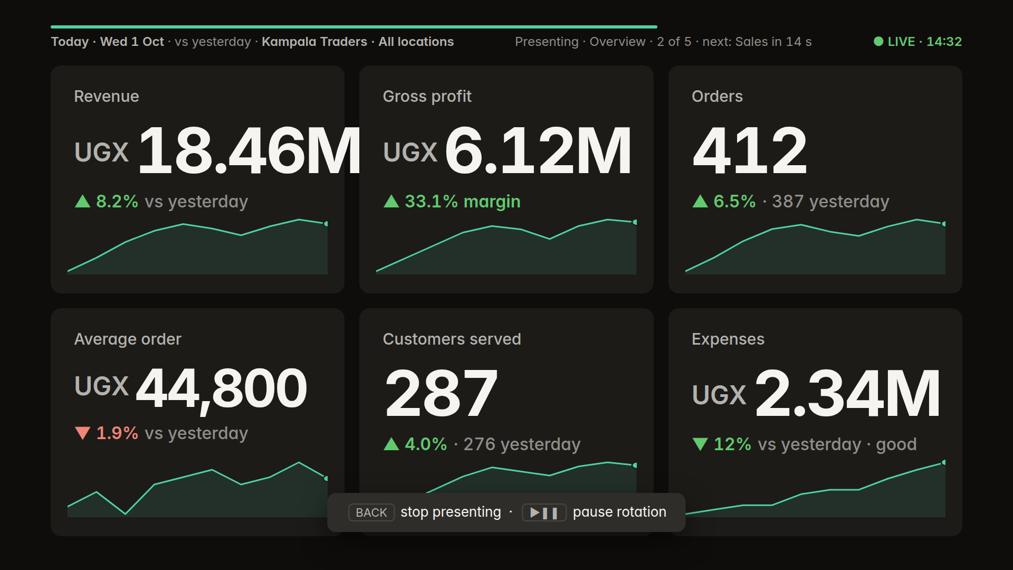This screenshot has height=570, width=1013.
Task: Select the Gross profit card title
Action: tap(427, 96)
